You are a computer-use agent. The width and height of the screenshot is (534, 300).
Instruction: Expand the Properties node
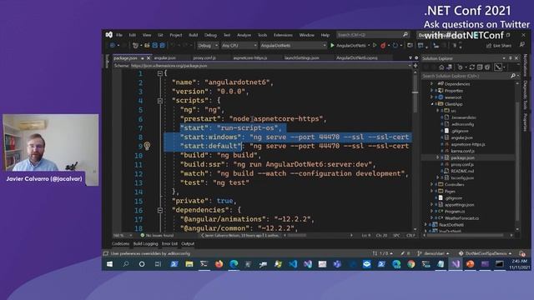[431, 91]
